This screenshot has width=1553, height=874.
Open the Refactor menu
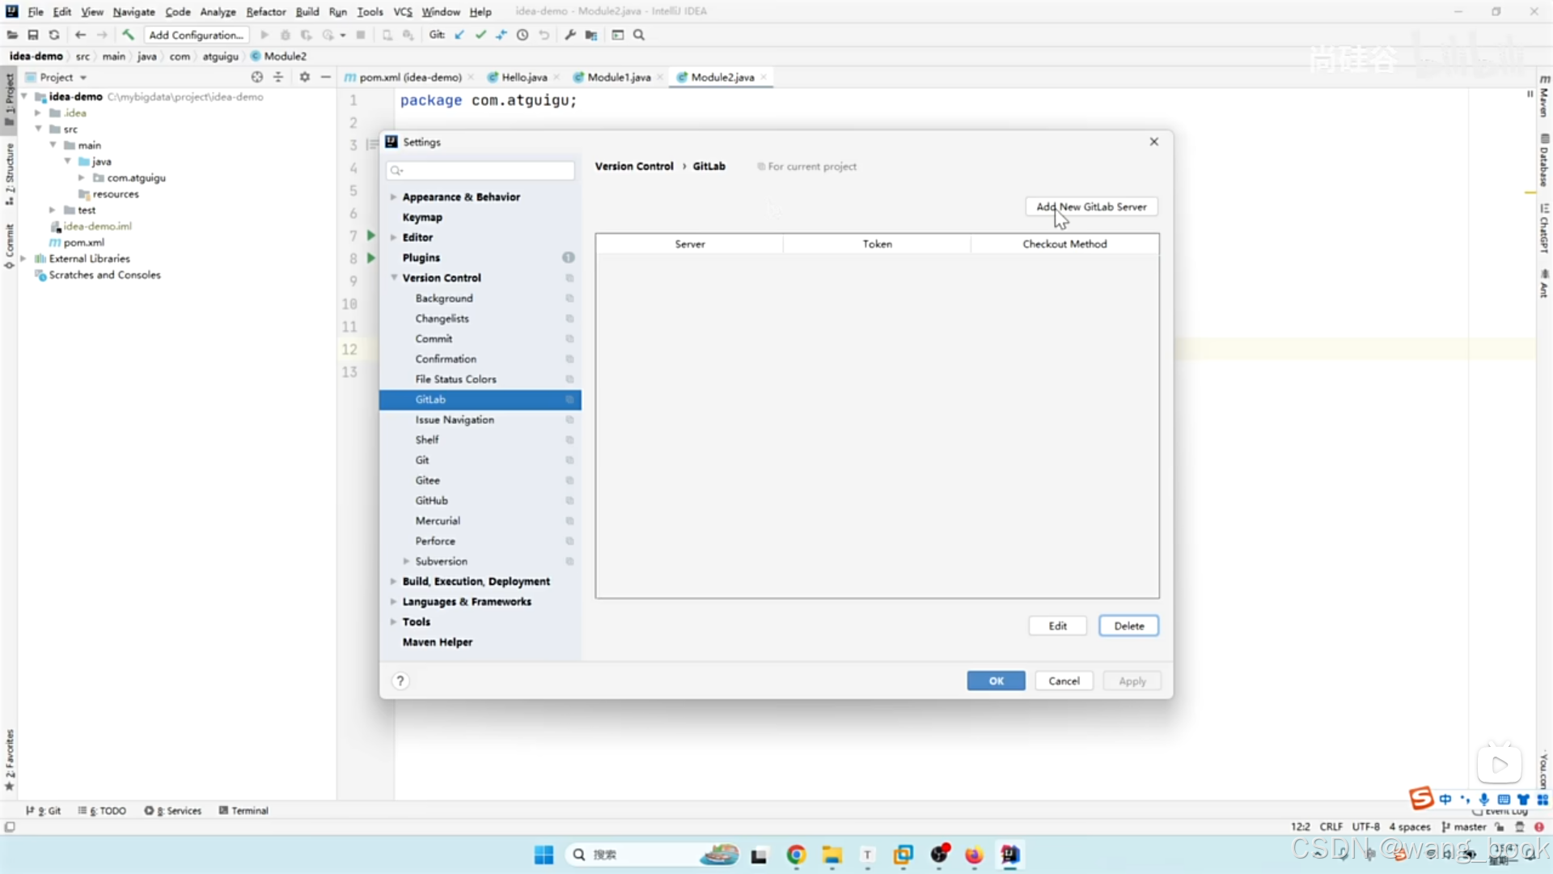[x=266, y=11]
